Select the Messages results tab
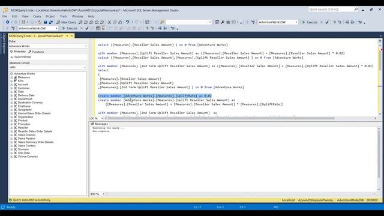Image resolution: width=384 pixels, height=216 pixels. click(99, 124)
